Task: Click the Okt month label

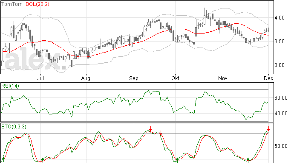Action: pyautogui.click(x=175, y=78)
